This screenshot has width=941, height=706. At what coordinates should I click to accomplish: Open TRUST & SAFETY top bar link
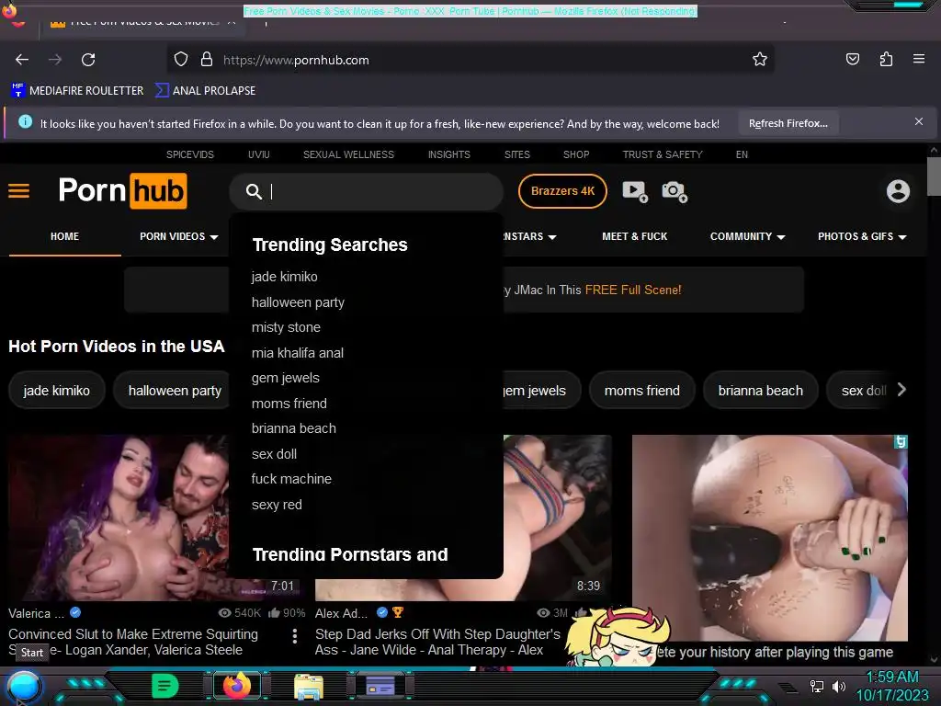click(x=663, y=154)
